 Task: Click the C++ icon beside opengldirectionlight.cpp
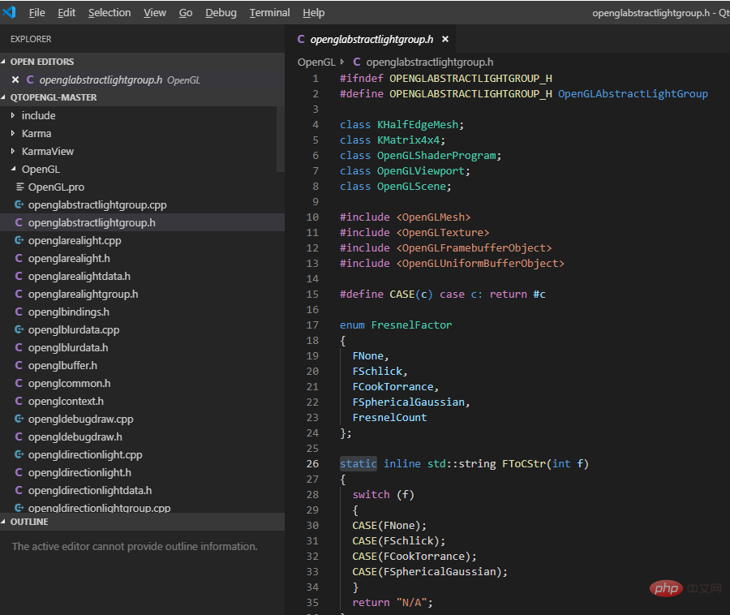[x=19, y=454]
